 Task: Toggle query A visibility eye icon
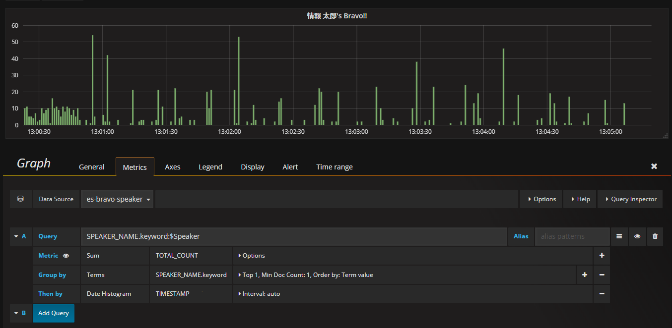[637, 236]
